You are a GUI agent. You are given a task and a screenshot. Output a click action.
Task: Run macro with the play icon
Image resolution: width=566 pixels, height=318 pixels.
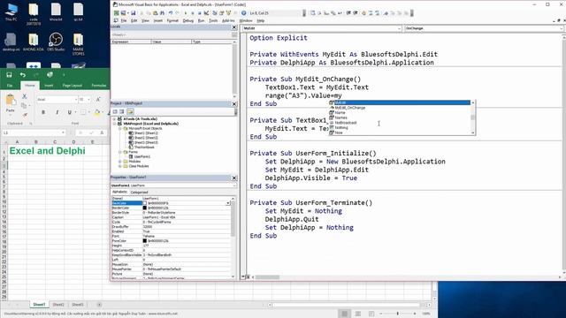point(186,13)
